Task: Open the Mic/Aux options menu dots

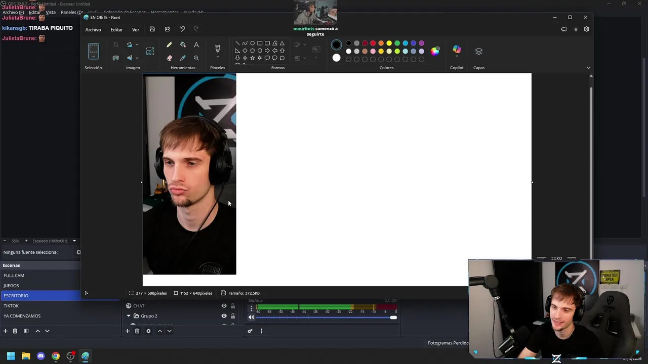Action: pyautogui.click(x=251, y=308)
